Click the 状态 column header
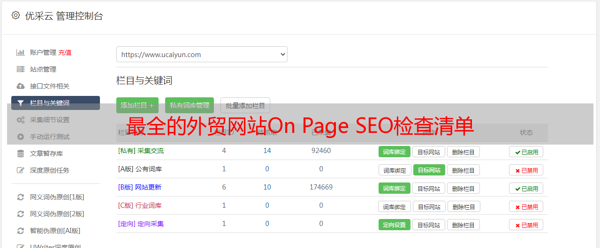This screenshot has width=600, height=248. [x=526, y=132]
